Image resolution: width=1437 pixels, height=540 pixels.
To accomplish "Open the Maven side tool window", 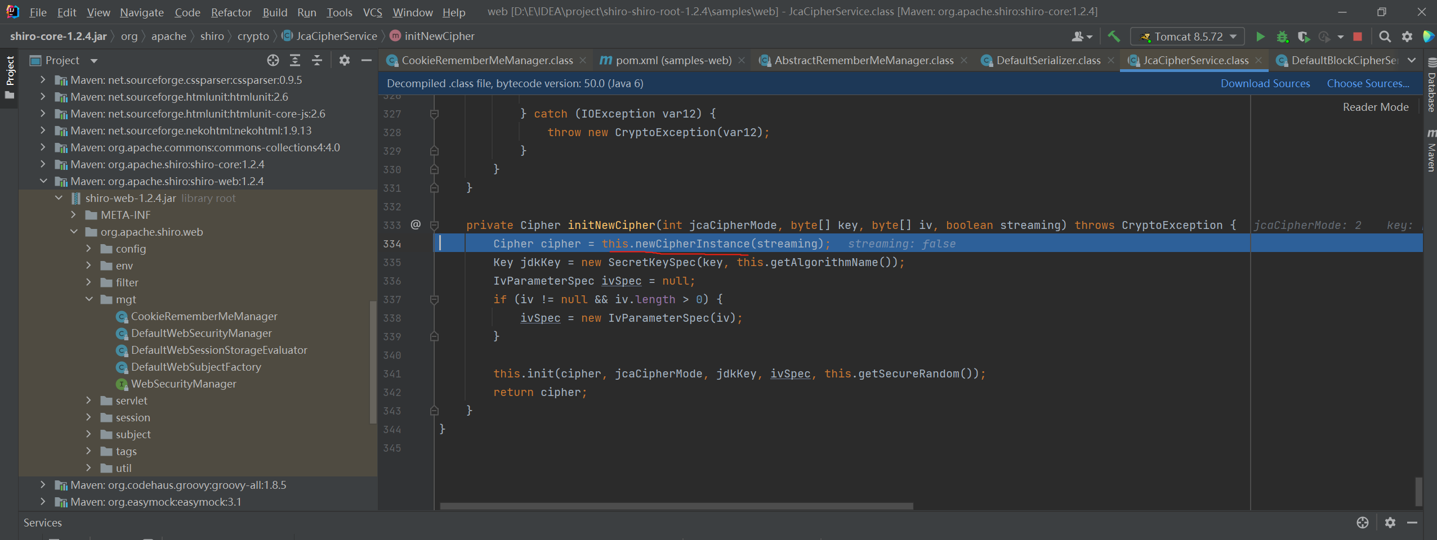I will coord(1431,151).
